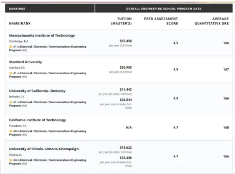Click the Berkeley ranking badge icon
The image size is (235, 174).
click(x=10, y=102)
